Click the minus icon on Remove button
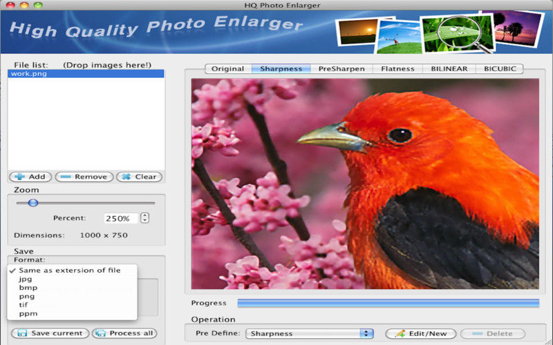Image resolution: width=553 pixels, height=345 pixels. [65, 177]
